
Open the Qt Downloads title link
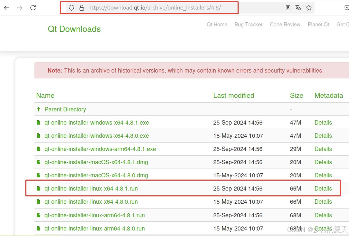[74, 29]
